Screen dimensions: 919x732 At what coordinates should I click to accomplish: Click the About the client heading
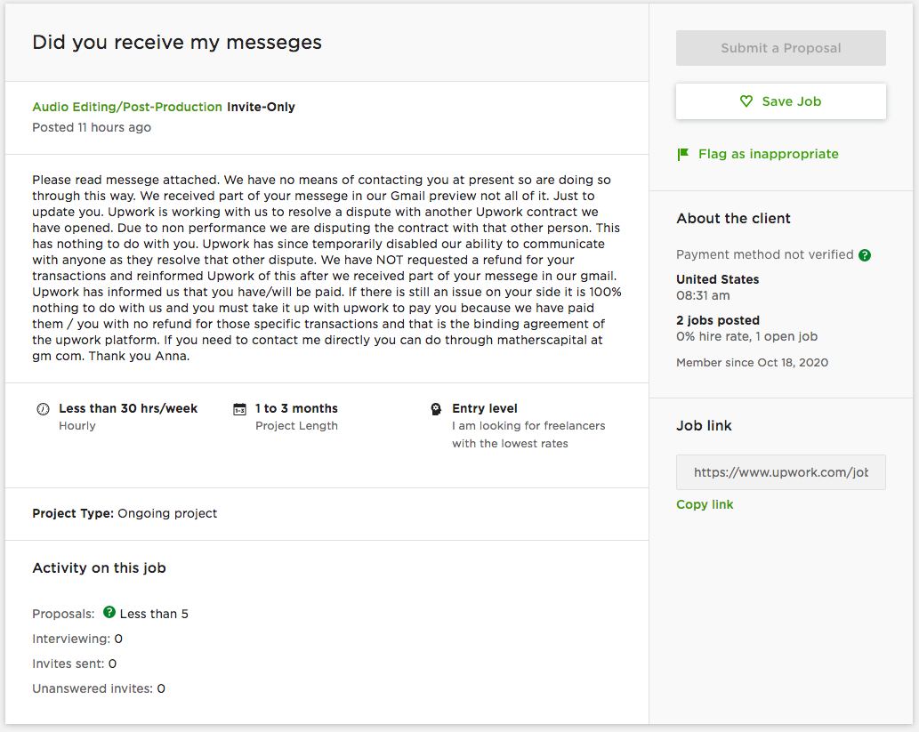coord(733,219)
